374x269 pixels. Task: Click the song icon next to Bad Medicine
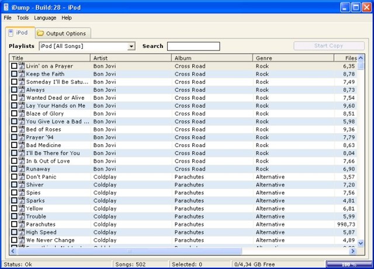click(x=22, y=145)
